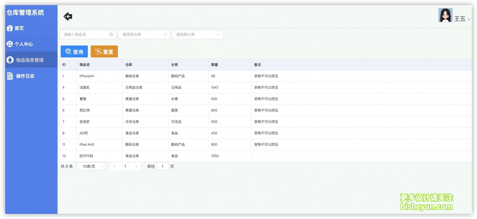Click the operation log document icon
The image size is (477, 219).
[x=10, y=76]
